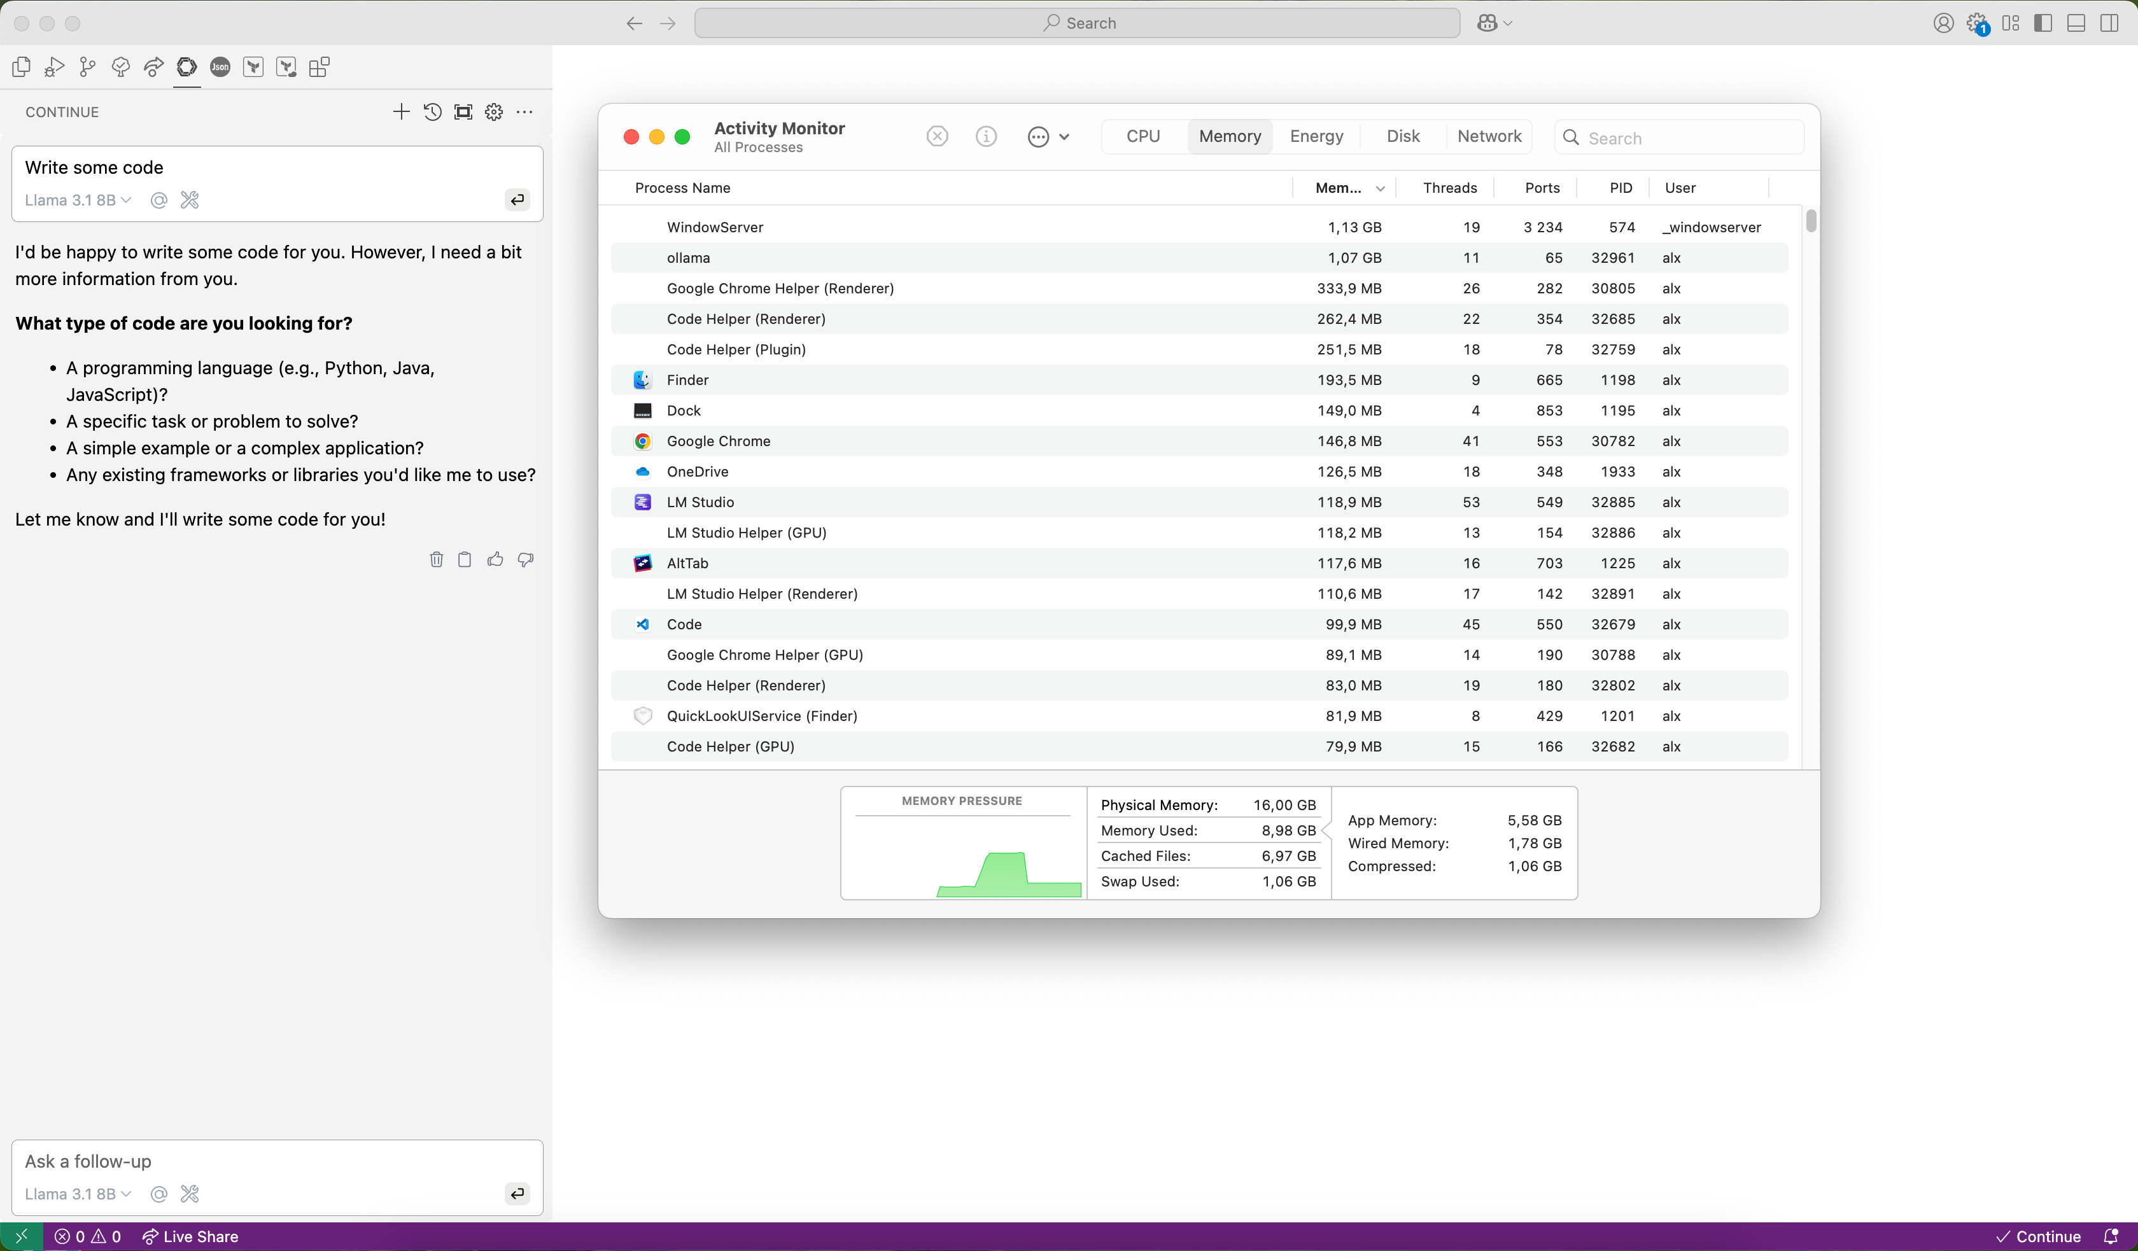Start new Continue session with plus icon
Image resolution: width=2138 pixels, height=1251 pixels.
[401, 112]
